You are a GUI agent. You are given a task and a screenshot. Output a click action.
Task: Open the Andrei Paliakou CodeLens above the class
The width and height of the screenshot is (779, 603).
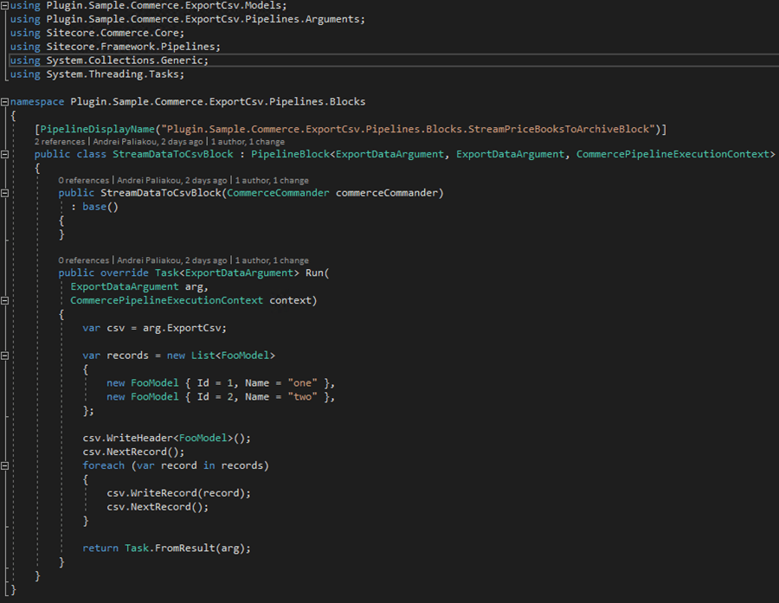(148, 142)
